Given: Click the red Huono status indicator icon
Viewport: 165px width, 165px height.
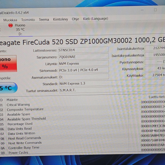Looking at the screenshot, I should point(11,25).
